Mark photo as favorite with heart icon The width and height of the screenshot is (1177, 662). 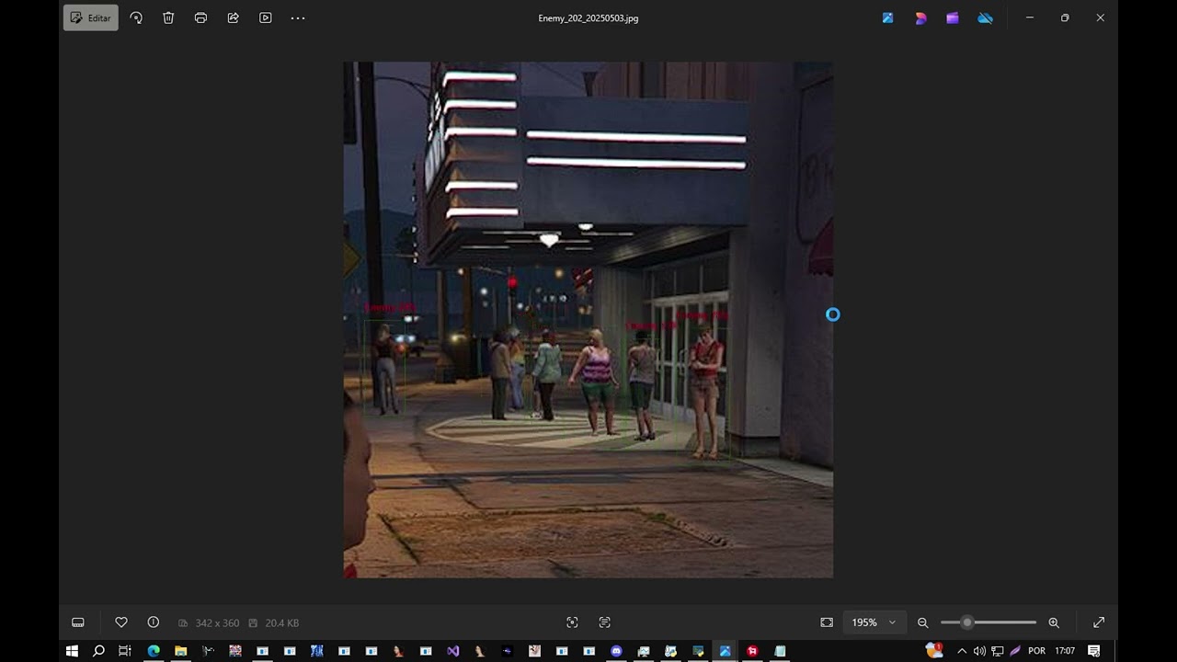(x=121, y=622)
